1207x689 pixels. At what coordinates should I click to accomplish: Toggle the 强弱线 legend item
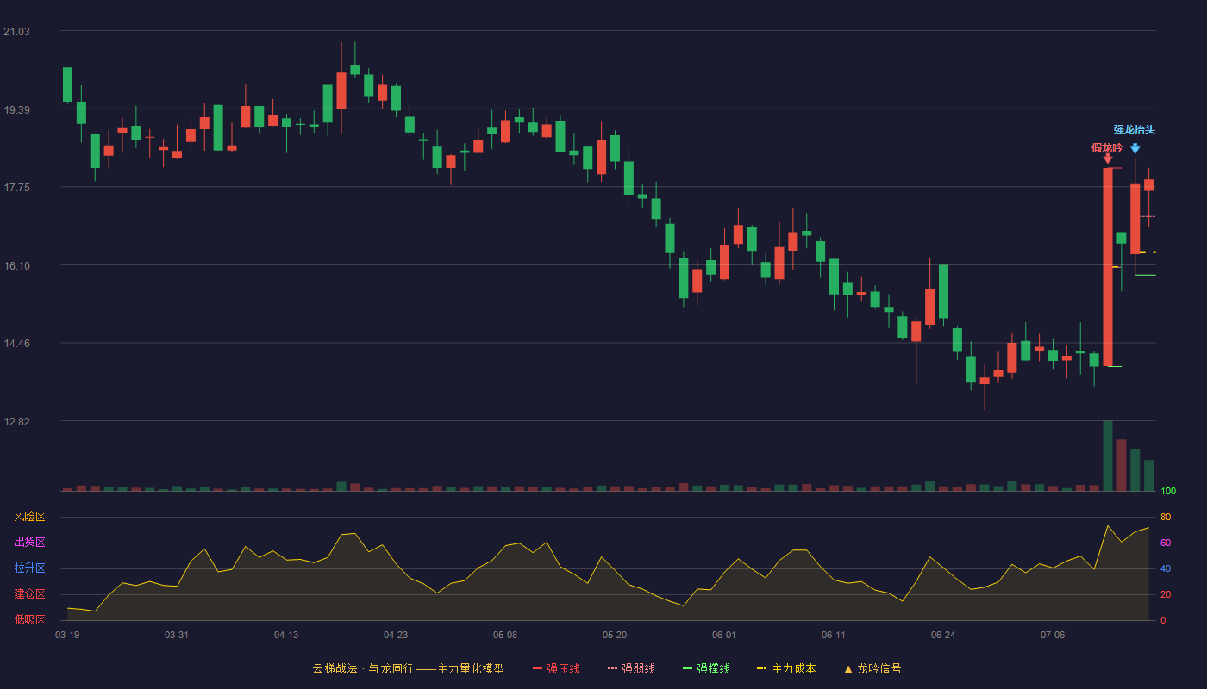(631, 668)
